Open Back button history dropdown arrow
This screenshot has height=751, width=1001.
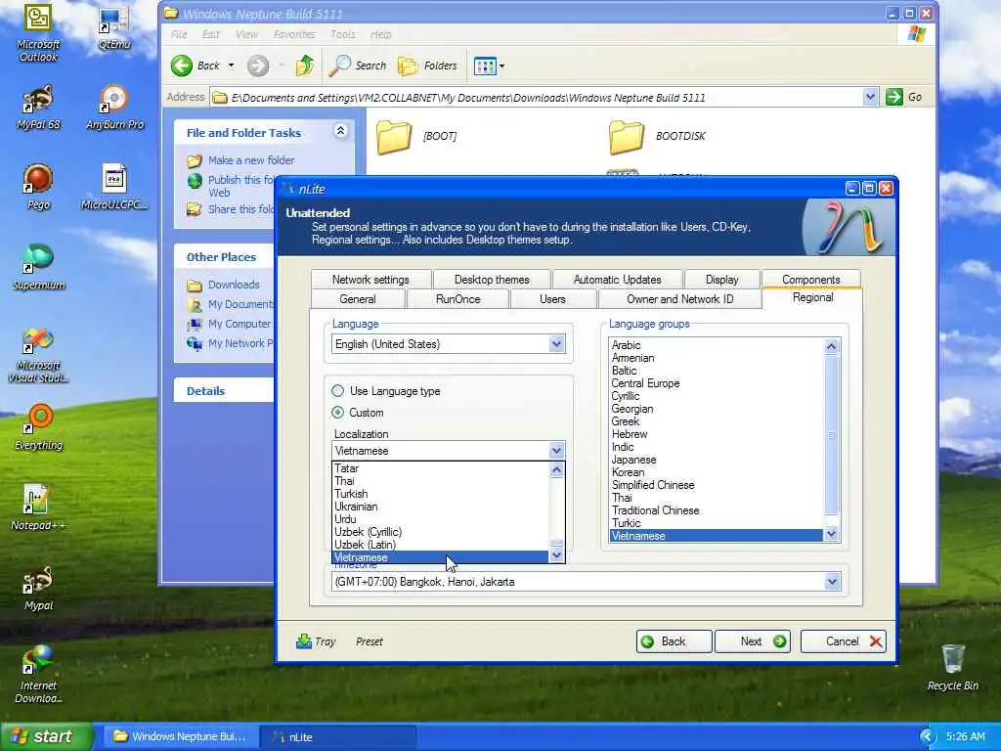(231, 66)
